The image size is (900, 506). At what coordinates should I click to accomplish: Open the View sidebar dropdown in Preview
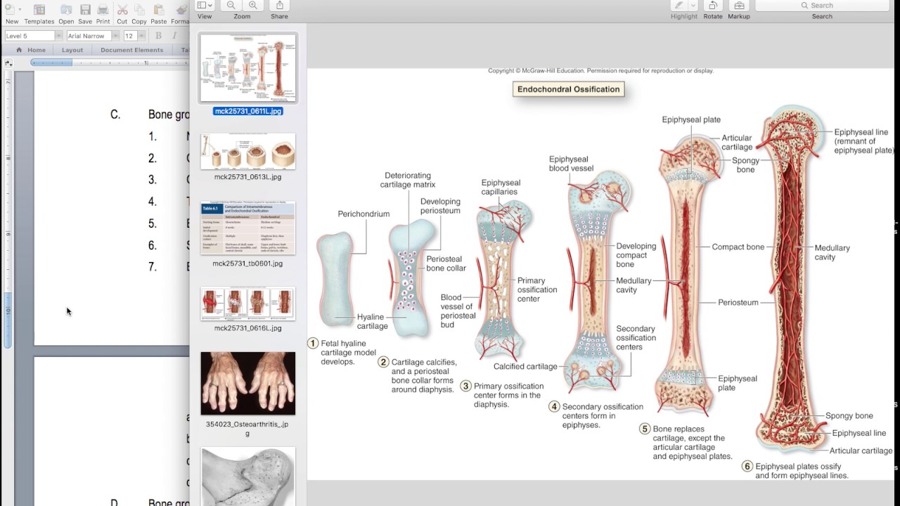tap(205, 6)
